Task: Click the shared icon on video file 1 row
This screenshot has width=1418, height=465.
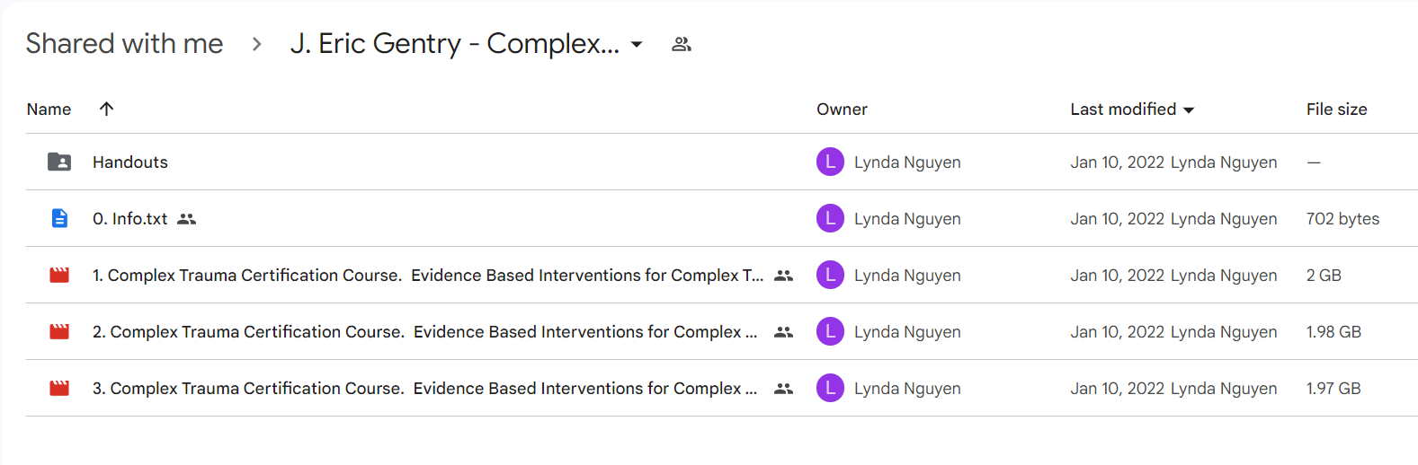Action: coord(784,276)
